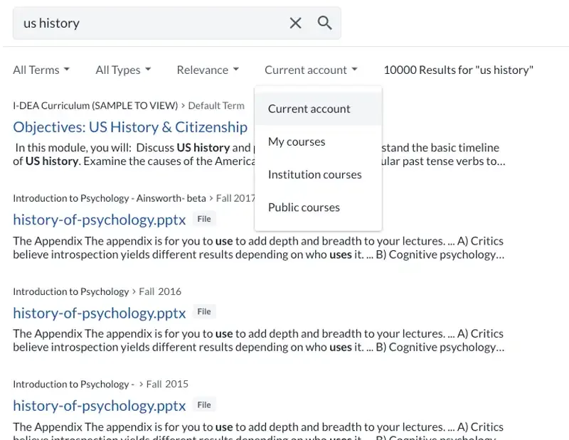Expand the Relevance sort dropdown
The width and height of the screenshot is (569, 440).
[207, 70]
